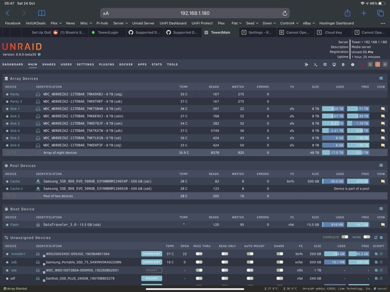
Task: Unmount the nvme0n1 device
Action: click(x=151, y=254)
